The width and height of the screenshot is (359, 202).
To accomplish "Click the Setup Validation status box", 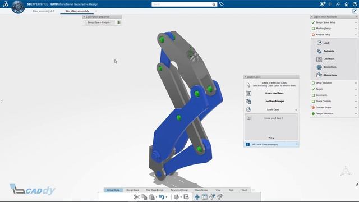I will [x=313, y=83].
